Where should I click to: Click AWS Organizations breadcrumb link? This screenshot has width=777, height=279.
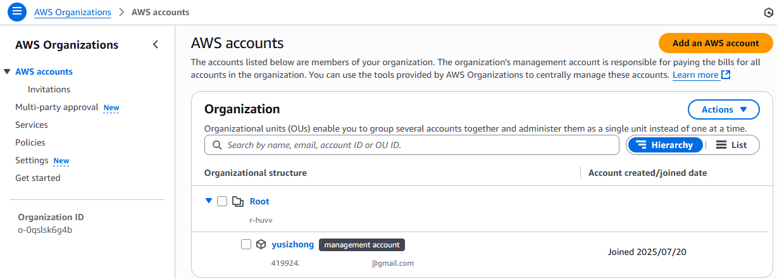click(x=73, y=12)
